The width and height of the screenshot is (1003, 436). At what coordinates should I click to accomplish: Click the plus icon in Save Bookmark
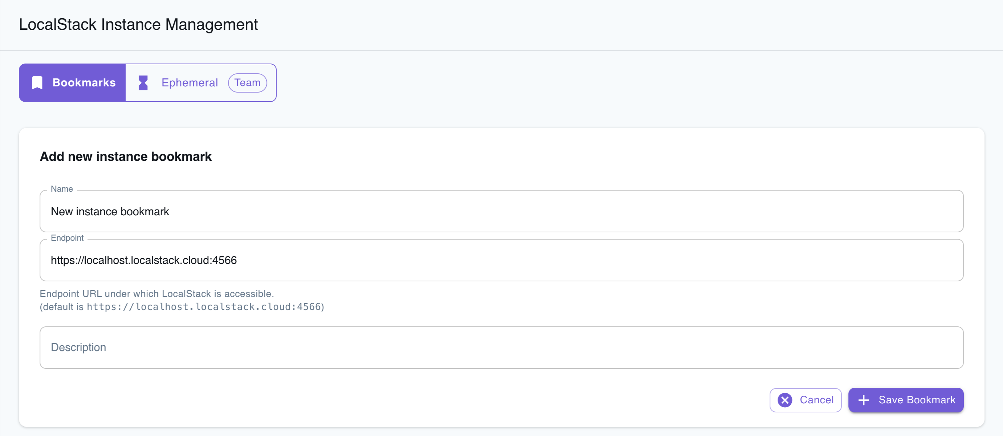click(x=864, y=400)
